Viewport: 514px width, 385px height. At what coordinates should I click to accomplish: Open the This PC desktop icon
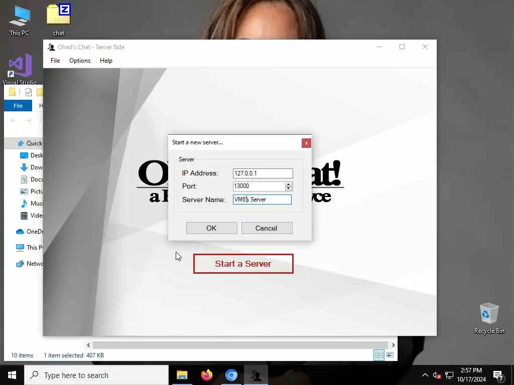pyautogui.click(x=20, y=20)
